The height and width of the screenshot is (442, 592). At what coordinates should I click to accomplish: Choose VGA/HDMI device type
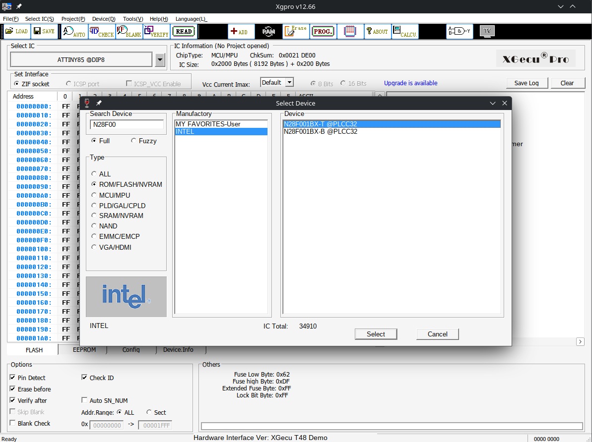point(111,247)
